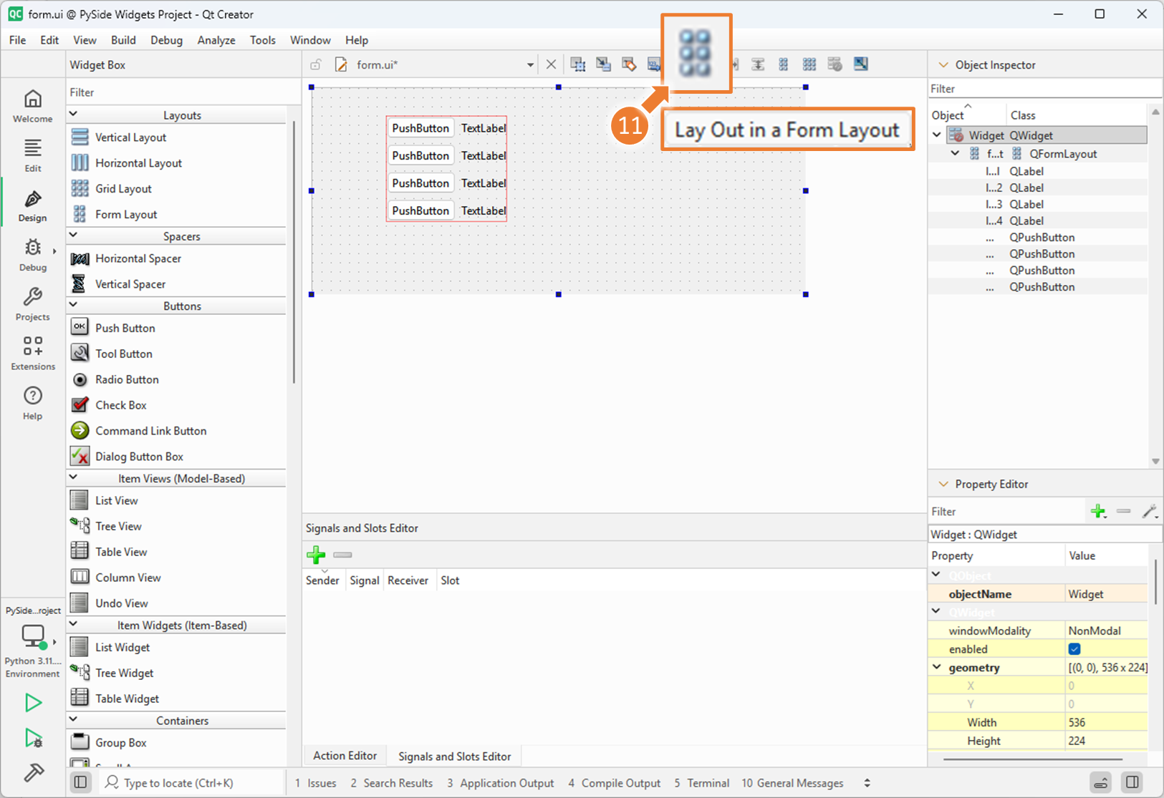
Task: Collapse Item Views (Model-Based) category
Action: pyautogui.click(x=73, y=477)
